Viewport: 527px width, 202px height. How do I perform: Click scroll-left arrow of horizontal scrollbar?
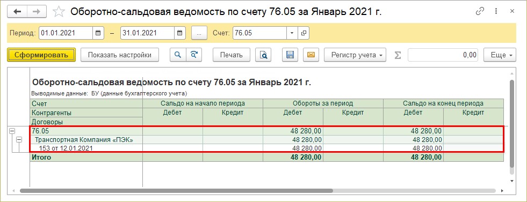[13, 191]
